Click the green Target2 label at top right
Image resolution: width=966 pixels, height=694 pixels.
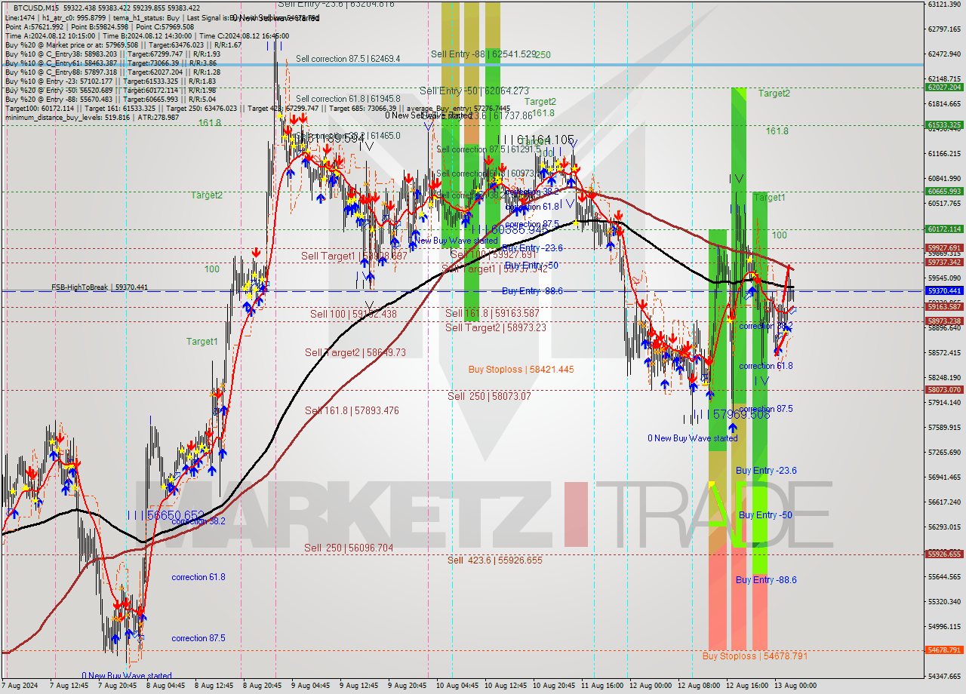point(774,94)
